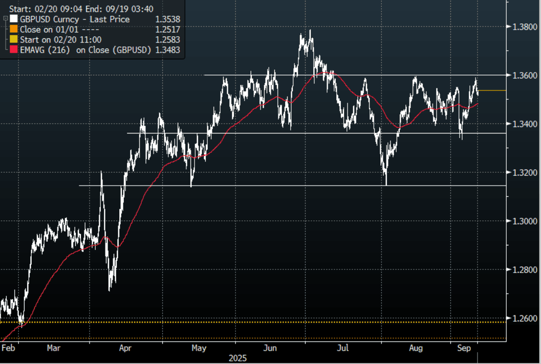
Task: Click the 1.3600 price axis label
Action: pos(525,75)
